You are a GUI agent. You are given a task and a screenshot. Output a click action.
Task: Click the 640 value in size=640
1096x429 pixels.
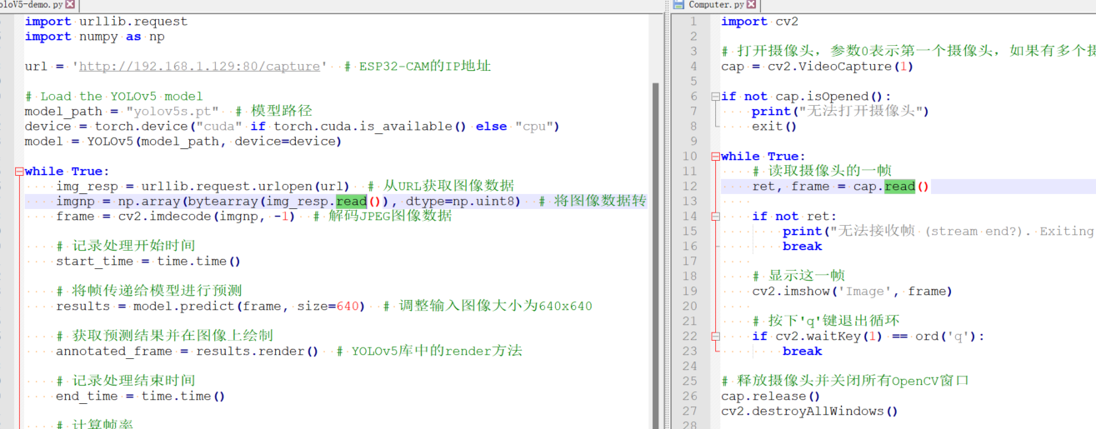pyautogui.click(x=347, y=307)
